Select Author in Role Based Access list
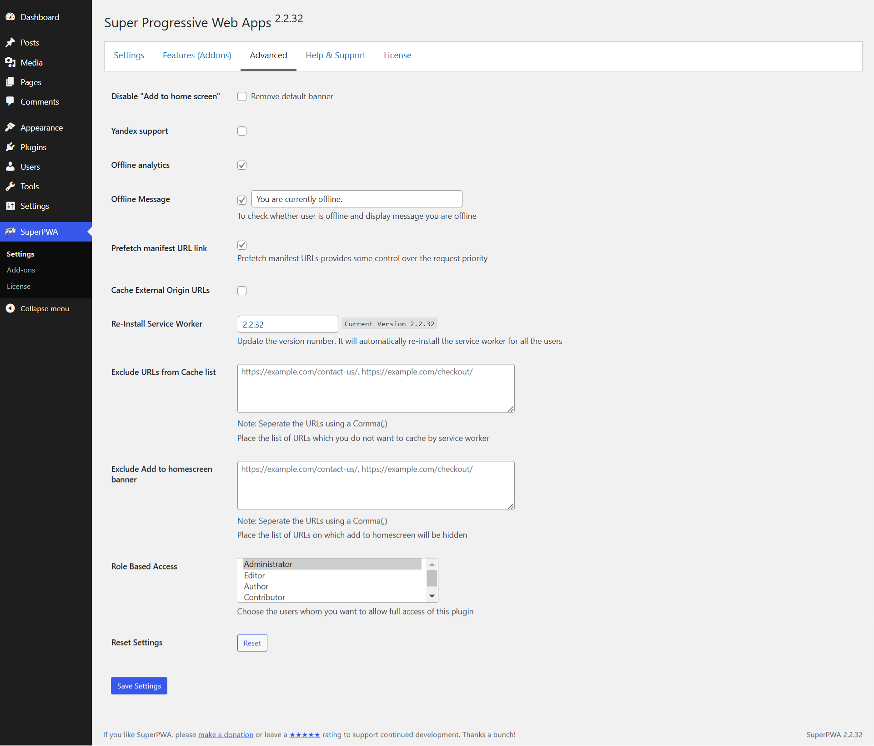This screenshot has height=746, width=874. (332, 586)
